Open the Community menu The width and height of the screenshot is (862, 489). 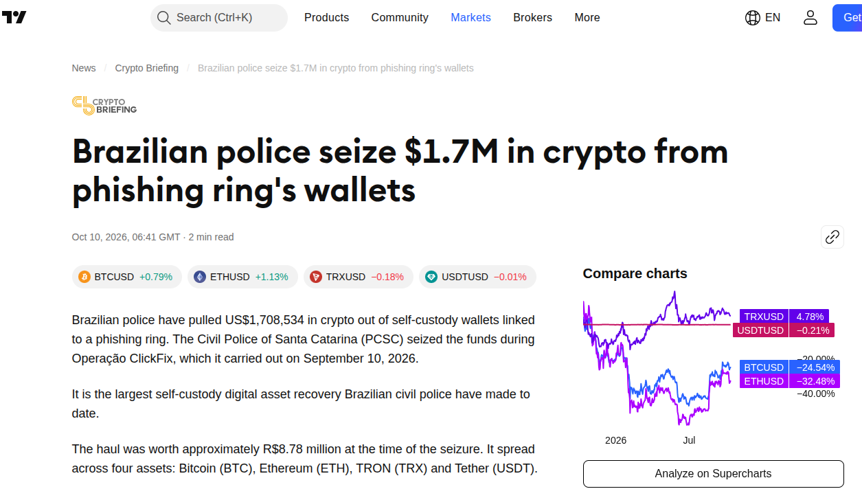(400, 18)
